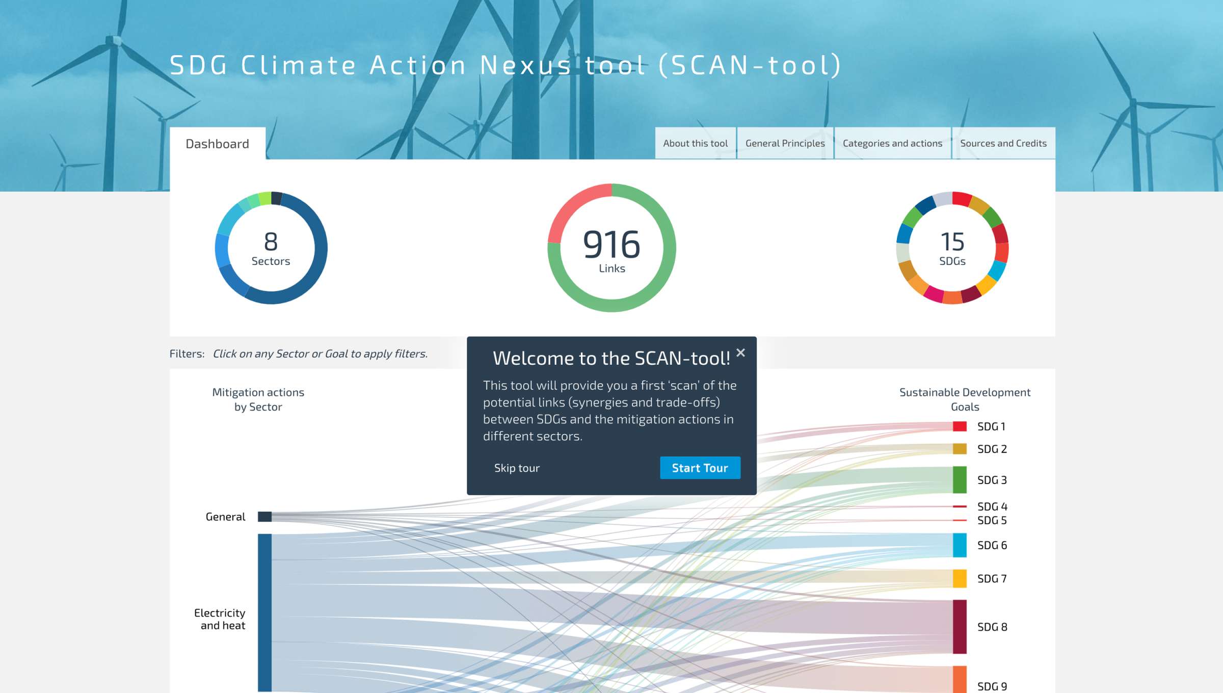The width and height of the screenshot is (1223, 693).
Task: Click the green SDG 3 node
Action: coord(960,479)
